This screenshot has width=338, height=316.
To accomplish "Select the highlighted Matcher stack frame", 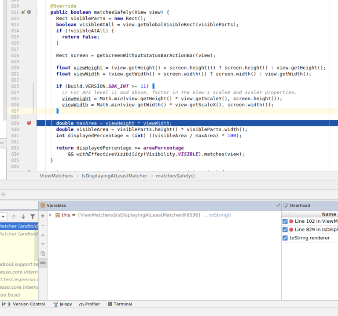I will coord(19,226).
